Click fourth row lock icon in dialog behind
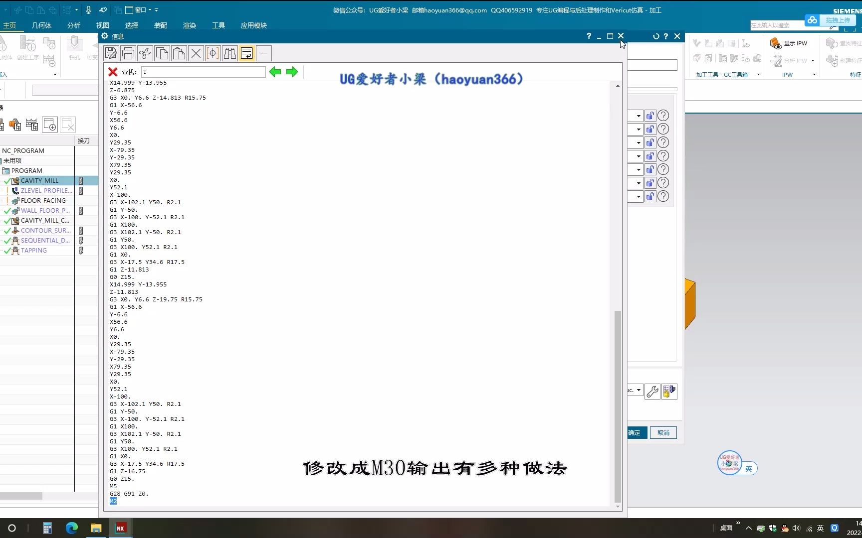Screen dimensions: 862x538 point(650,156)
